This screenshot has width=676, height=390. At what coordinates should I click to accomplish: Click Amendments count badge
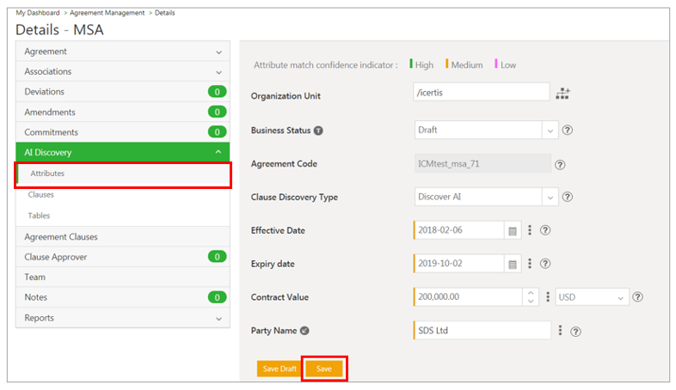point(217,112)
